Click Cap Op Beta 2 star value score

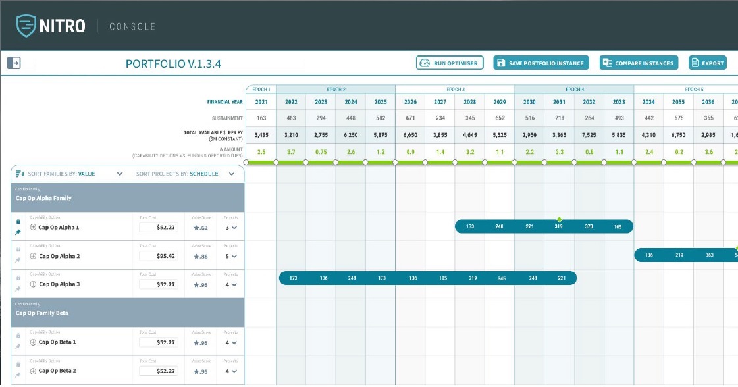point(201,371)
